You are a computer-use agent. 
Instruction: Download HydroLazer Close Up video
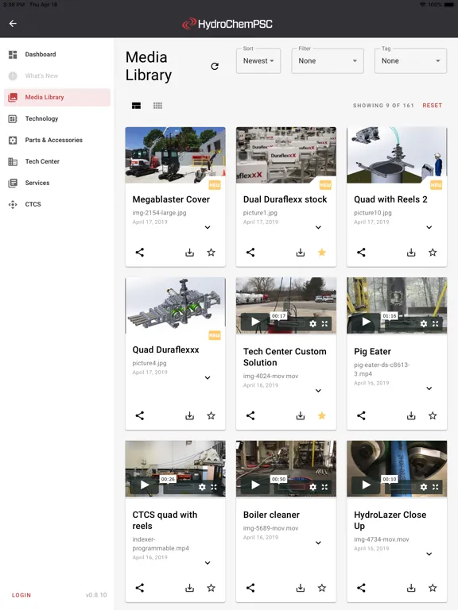tap(411, 588)
